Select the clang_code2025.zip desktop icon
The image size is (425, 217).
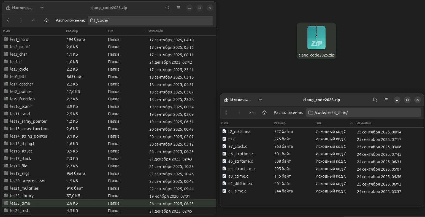(x=316, y=41)
